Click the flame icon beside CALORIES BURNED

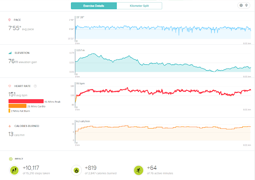pyautogui.click(x=10, y=126)
